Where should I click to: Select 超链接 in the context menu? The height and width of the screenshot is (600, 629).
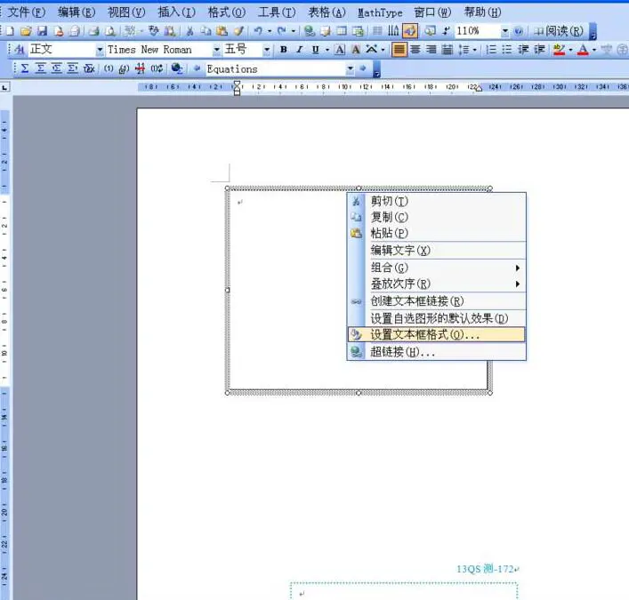pyautogui.click(x=402, y=352)
